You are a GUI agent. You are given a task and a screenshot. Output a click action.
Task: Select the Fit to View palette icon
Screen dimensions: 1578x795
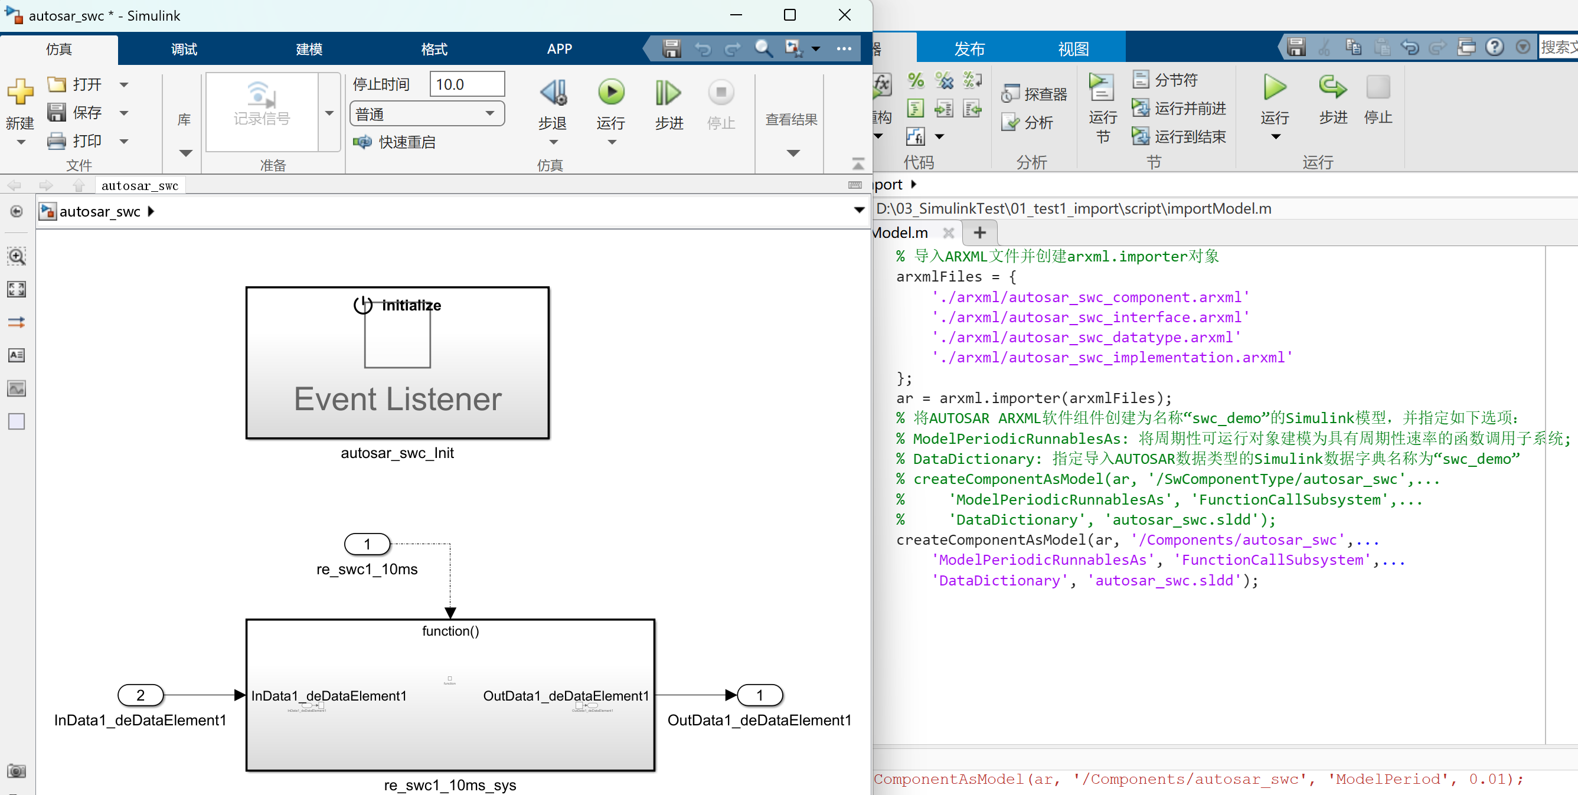pos(17,289)
